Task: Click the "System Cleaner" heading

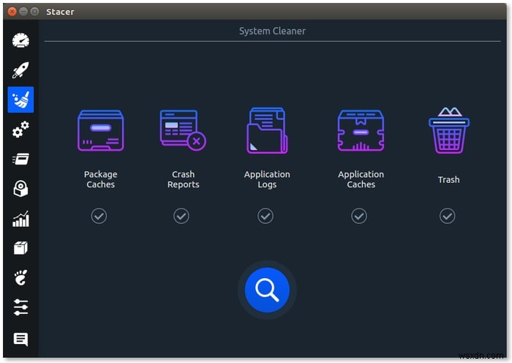Action: tap(272, 31)
